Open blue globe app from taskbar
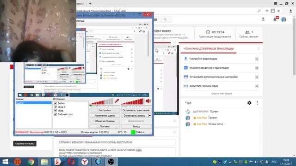This screenshot has height=166, width=296. (x=98, y=162)
